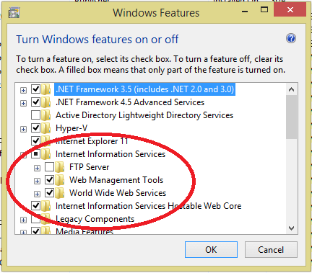Enable the FTP Server checkbox
The height and width of the screenshot is (273, 312).
(49, 167)
